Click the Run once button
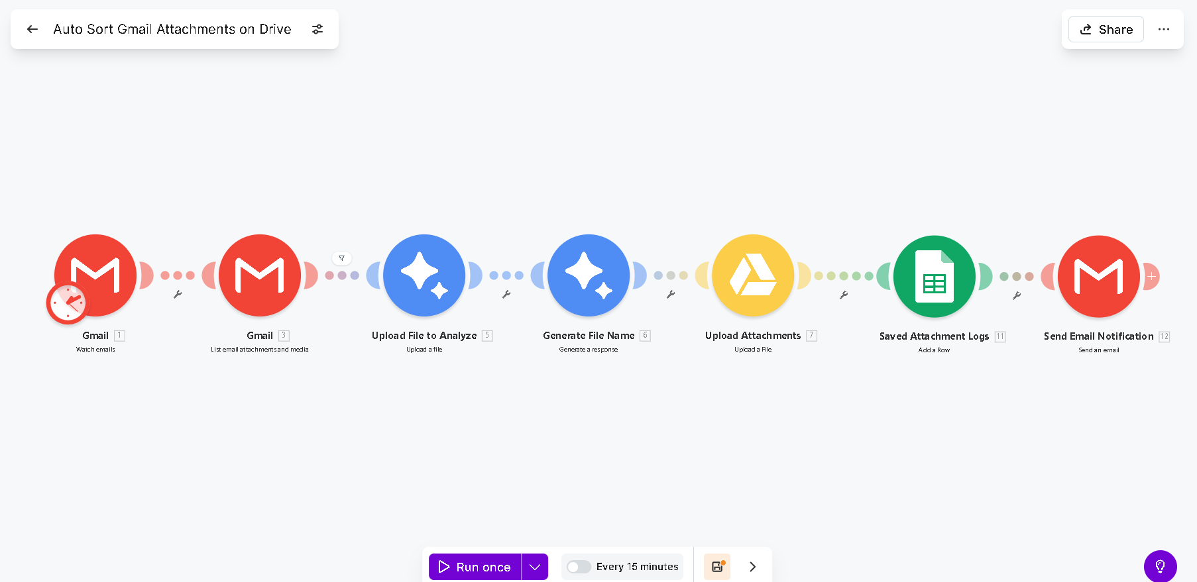 475,567
